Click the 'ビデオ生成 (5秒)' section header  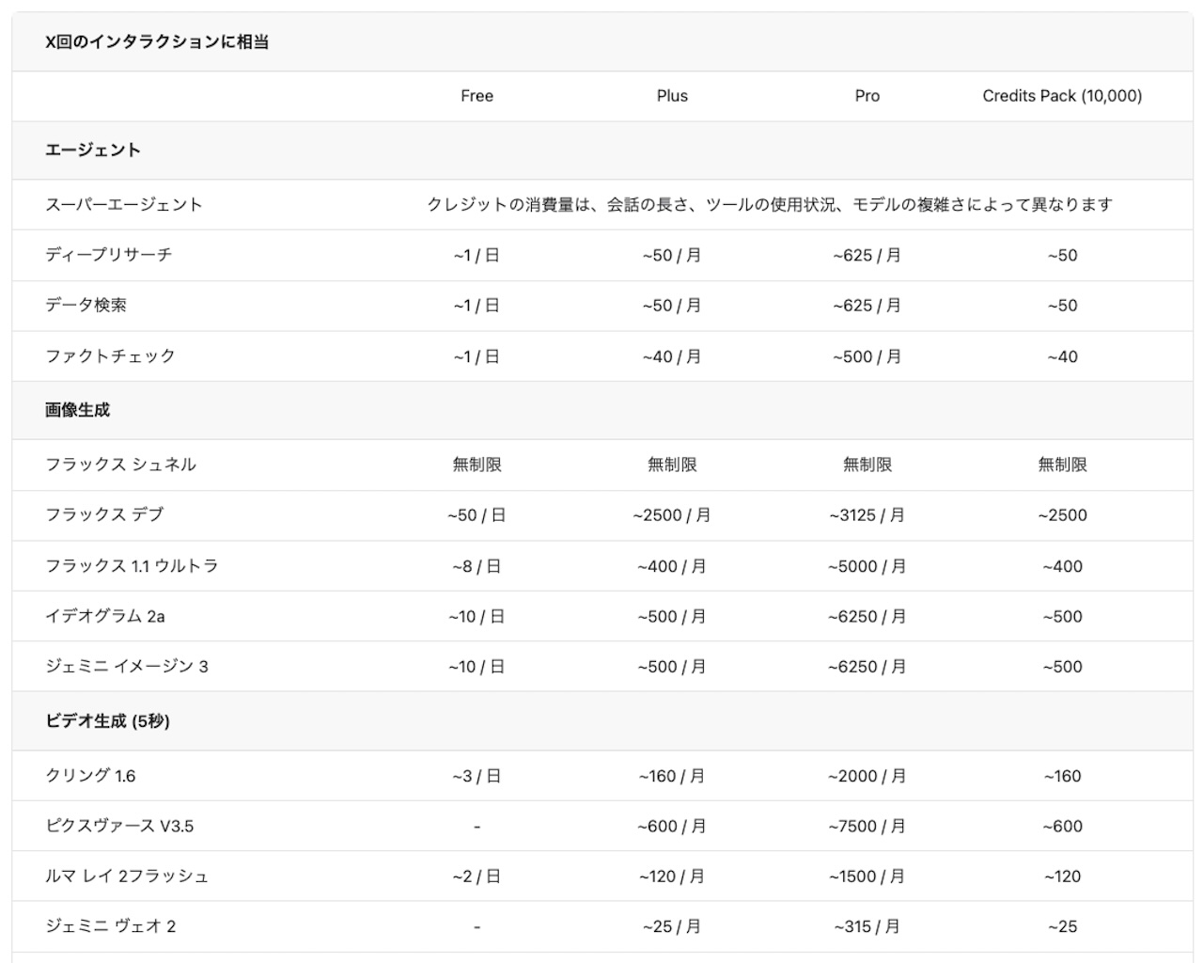pyautogui.click(x=107, y=721)
